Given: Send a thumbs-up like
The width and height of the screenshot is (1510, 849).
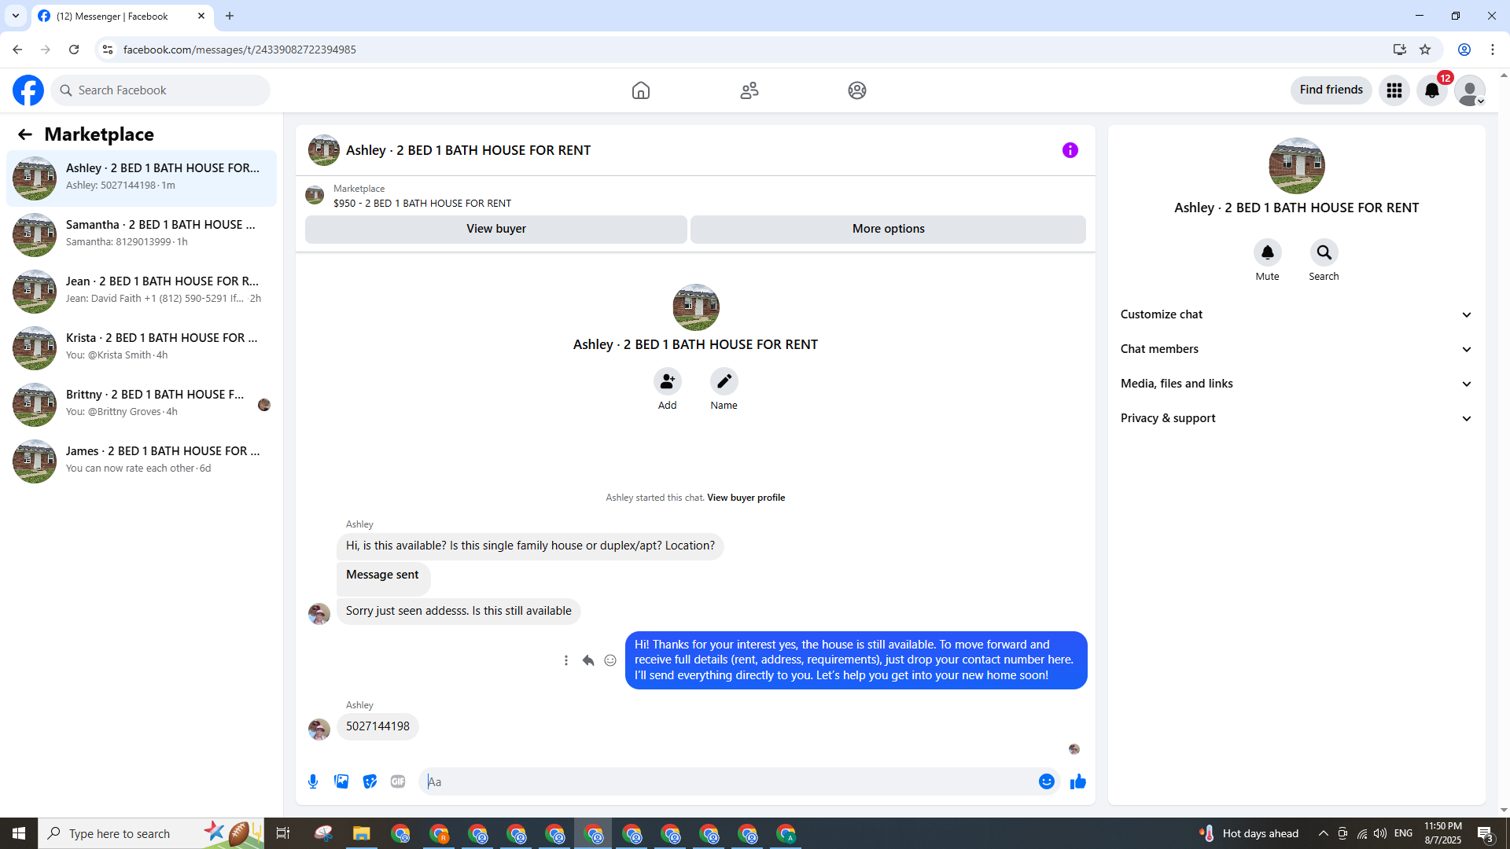Looking at the screenshot, I should [1077, 781].
